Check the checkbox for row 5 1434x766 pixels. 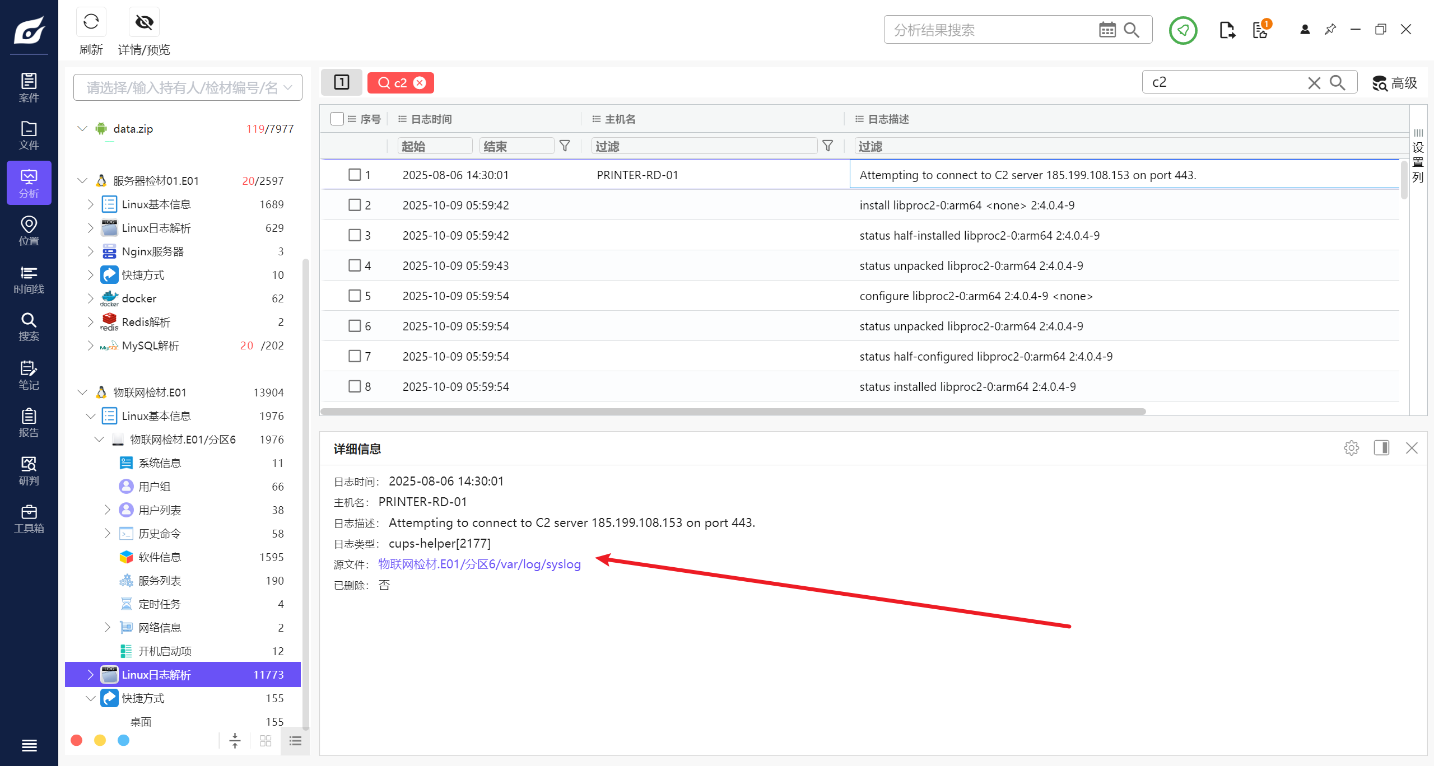tap(355, 296)
